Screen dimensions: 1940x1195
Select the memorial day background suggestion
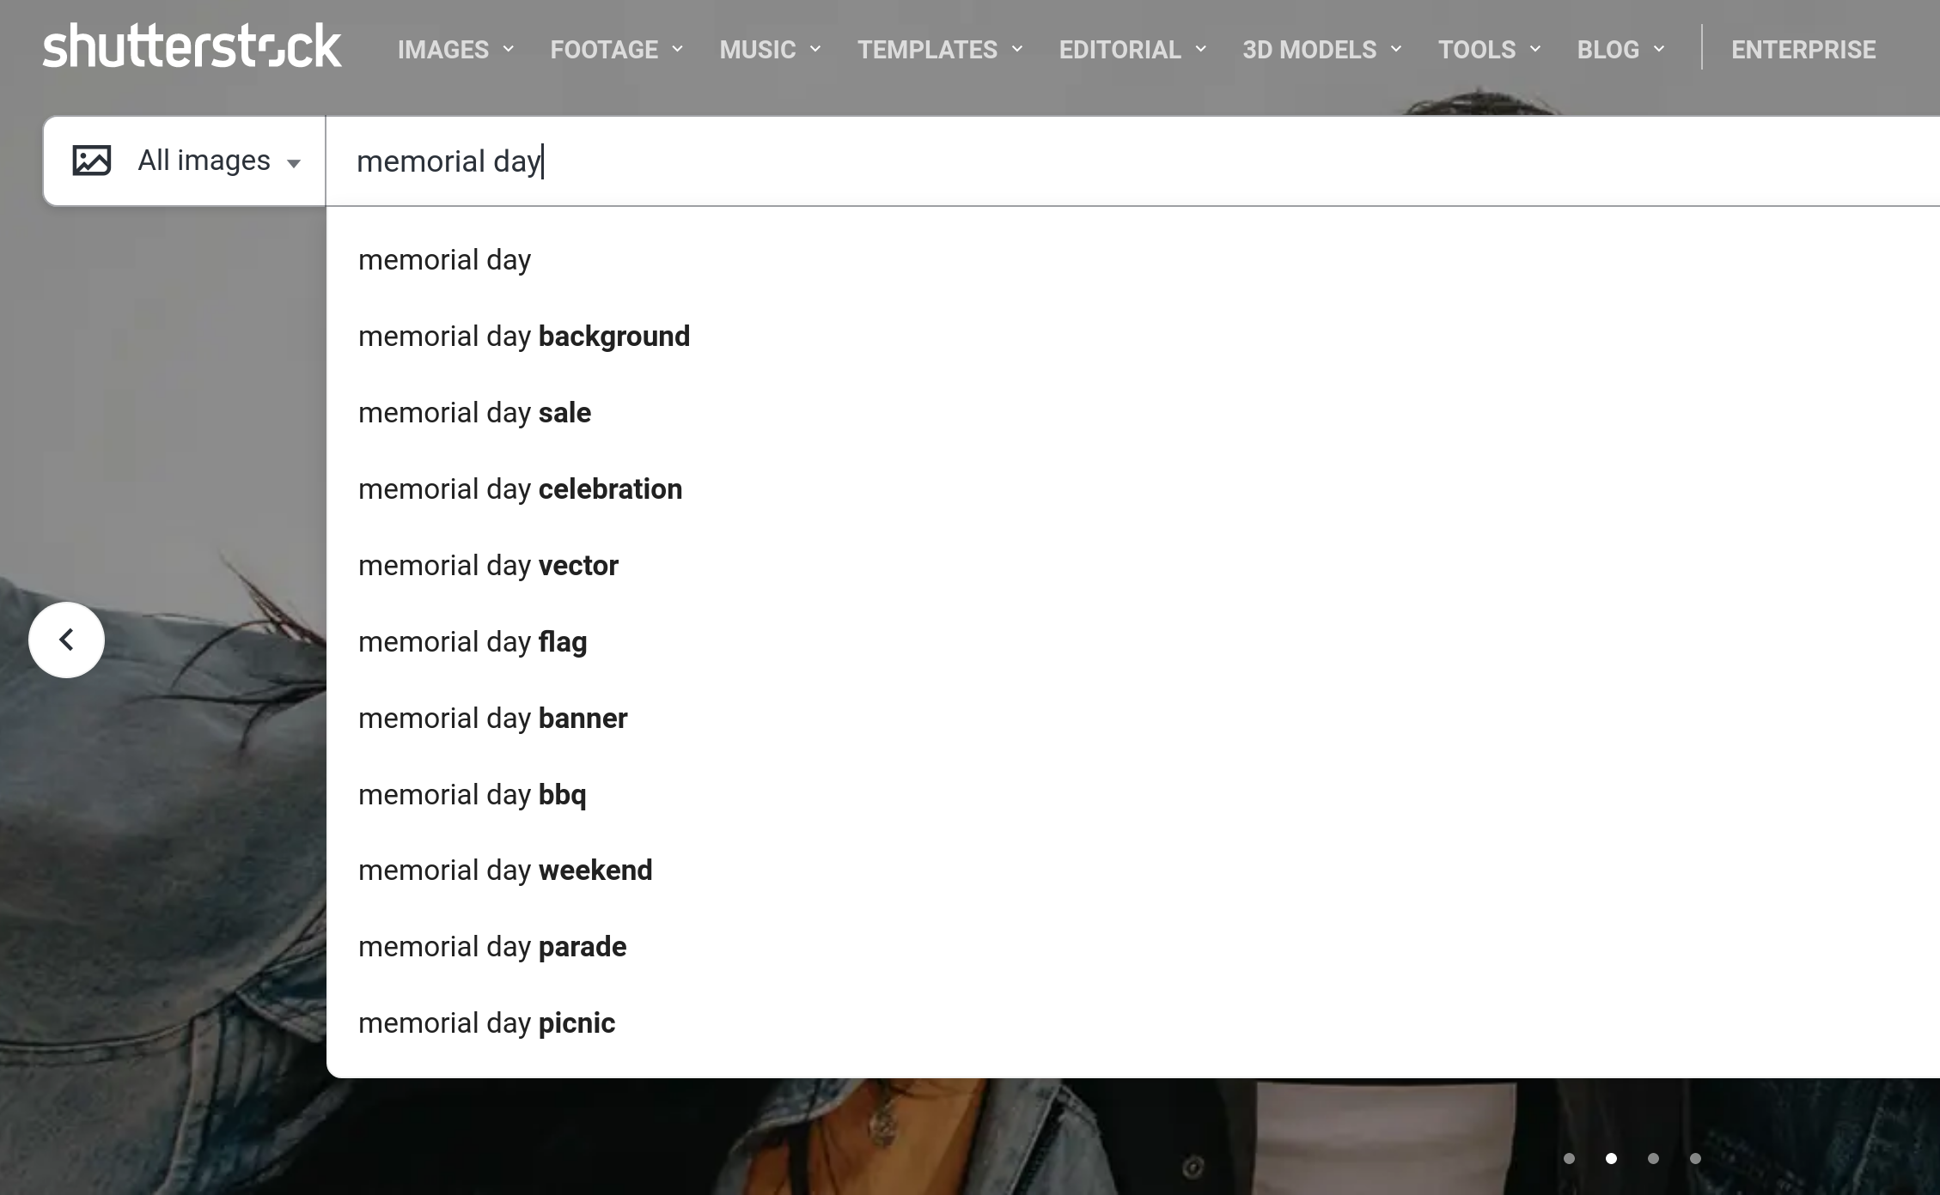(x=524, y=336)
